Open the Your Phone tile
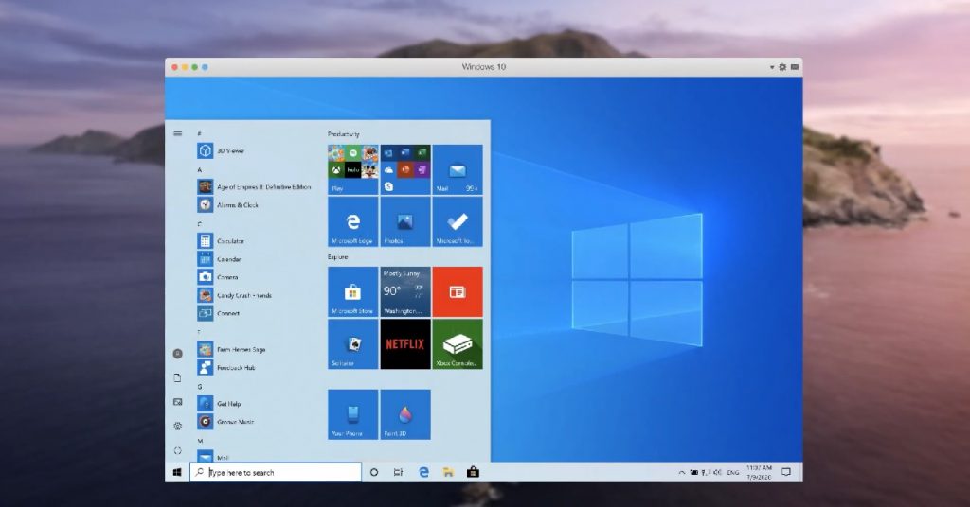This screenshot has height=507, width=970. pos(352,414)
